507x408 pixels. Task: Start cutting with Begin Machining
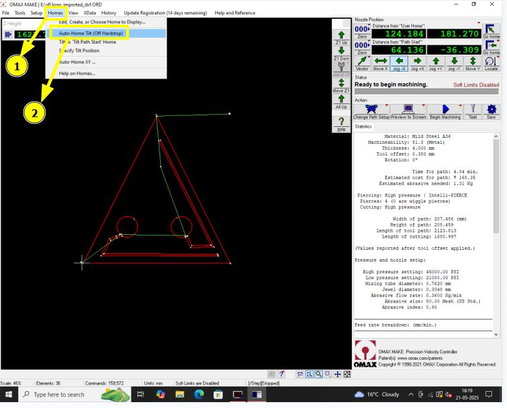[445, 112]
